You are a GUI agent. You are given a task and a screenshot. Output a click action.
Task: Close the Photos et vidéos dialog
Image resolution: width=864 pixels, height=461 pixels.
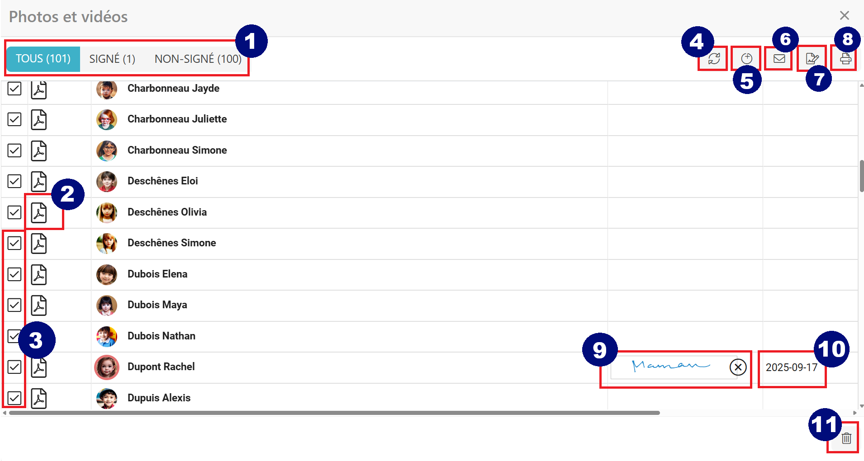[x=844, y=15]
